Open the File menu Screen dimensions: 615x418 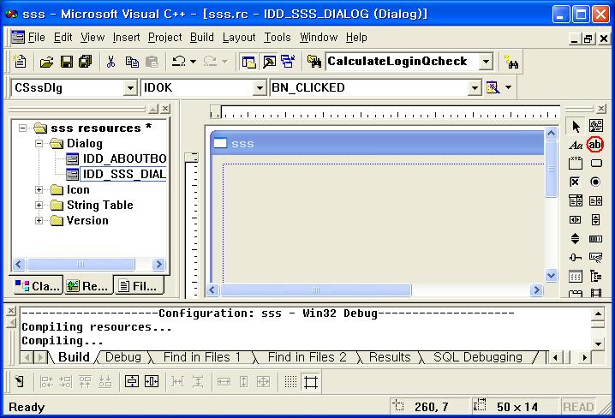pyautogui.click(x=36, y=37)
